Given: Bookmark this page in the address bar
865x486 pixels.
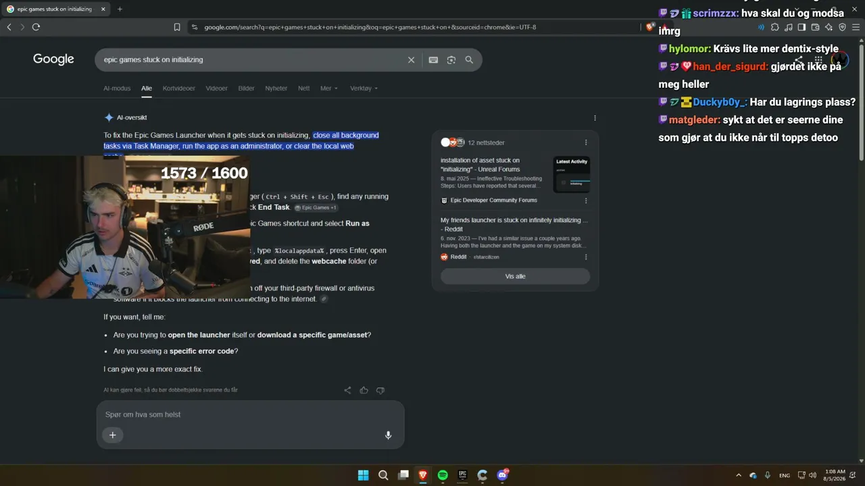Looking at the screenshot, I should pyautogui.click(x=177, y=27).
